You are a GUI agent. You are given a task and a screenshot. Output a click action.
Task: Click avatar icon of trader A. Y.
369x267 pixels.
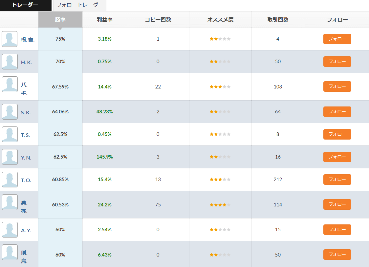(10, 230)
